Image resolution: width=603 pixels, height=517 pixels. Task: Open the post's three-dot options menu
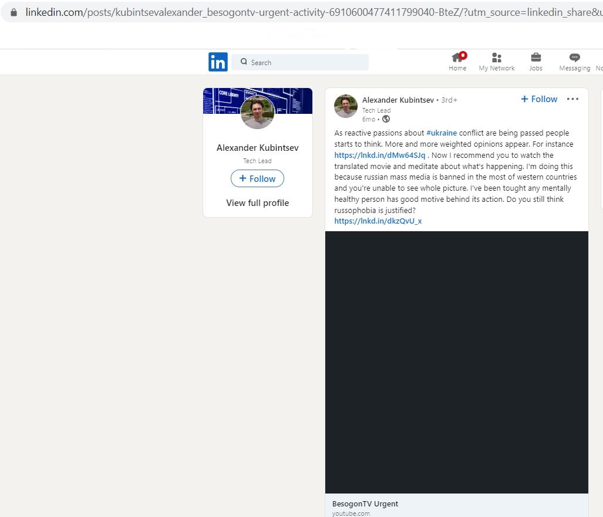572,99
